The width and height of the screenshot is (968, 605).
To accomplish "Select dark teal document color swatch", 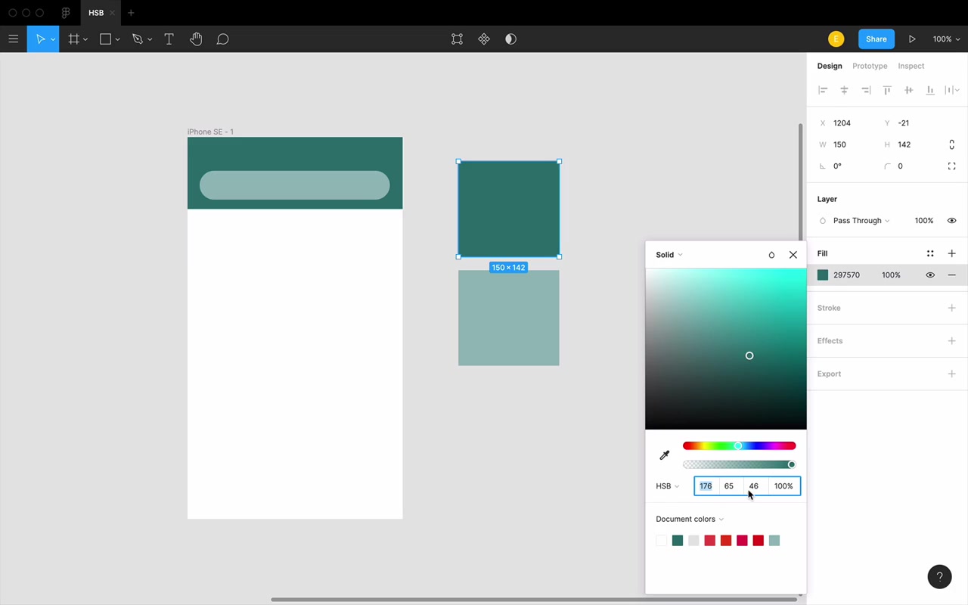I will tap(678, 540).
